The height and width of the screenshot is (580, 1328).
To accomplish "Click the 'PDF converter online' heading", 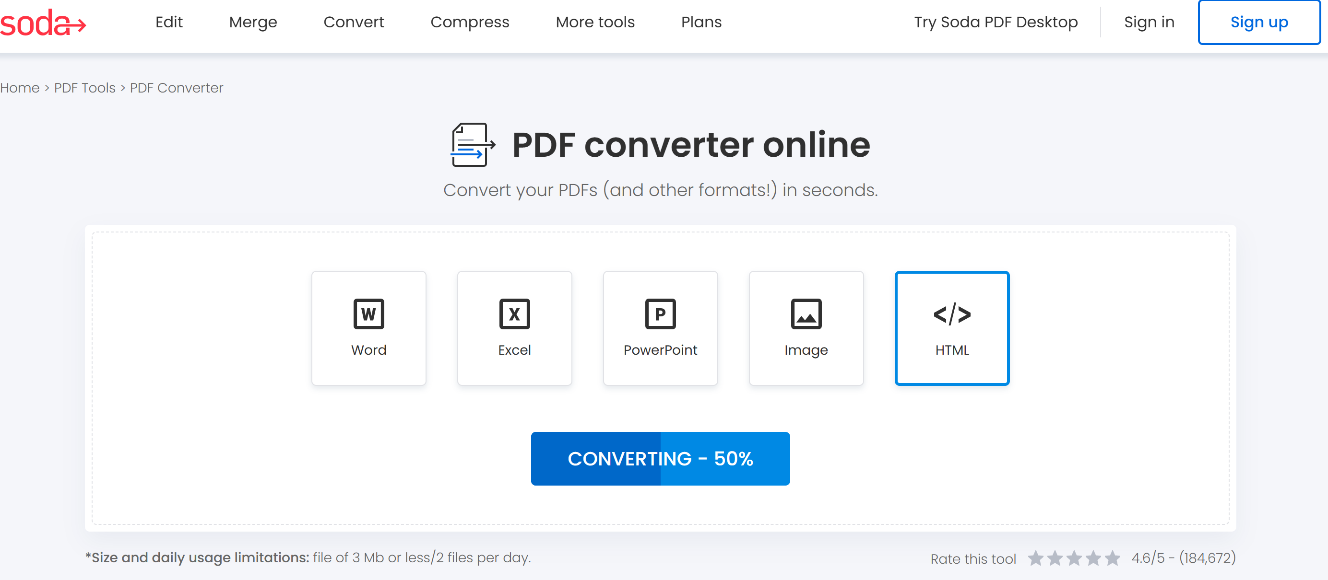I will [691, 145].
